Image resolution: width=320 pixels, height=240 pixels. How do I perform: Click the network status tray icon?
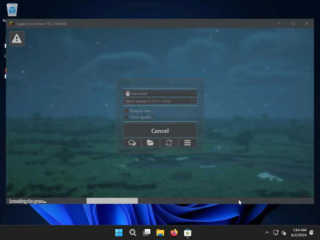click(276, 232)
